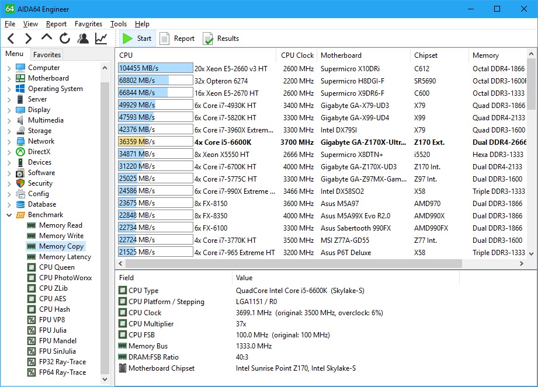
Task: Click the FP64 Ray-Trace benchmark icon
Action: (x=32, y=372)
